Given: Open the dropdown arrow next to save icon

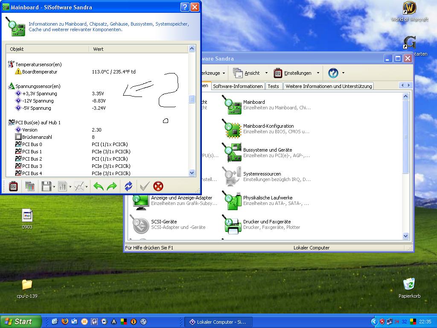Looking at the screenshot, I should point(54,187).
